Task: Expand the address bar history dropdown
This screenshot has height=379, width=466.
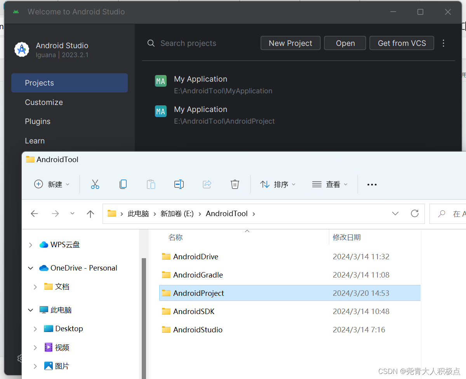Action: point(395,213)
